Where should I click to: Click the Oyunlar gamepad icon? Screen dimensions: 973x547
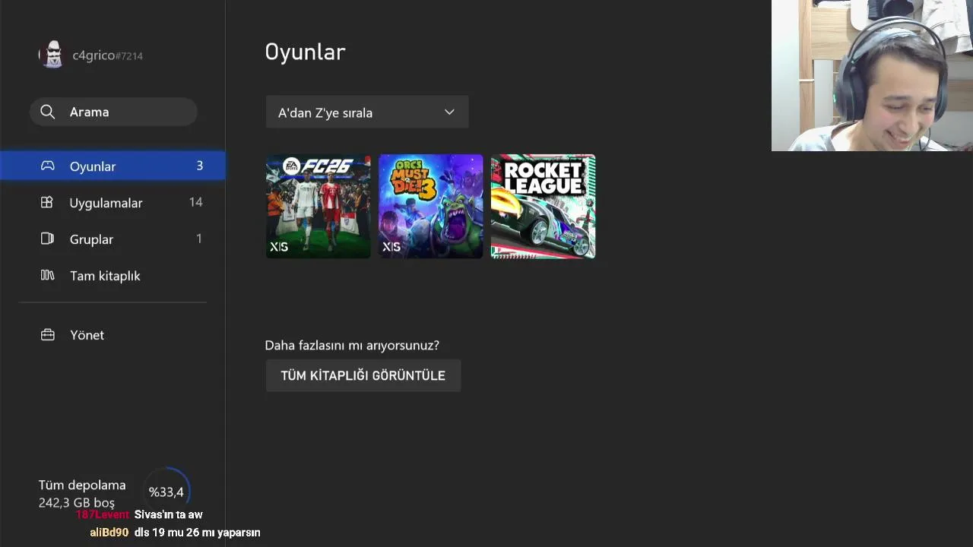[x=47, y=166]
